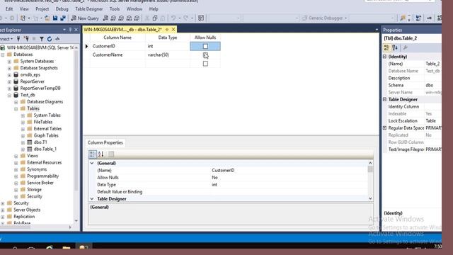Open the Generic Debugger dropdown
Screen dimensions: 453x255
point(345,18)
